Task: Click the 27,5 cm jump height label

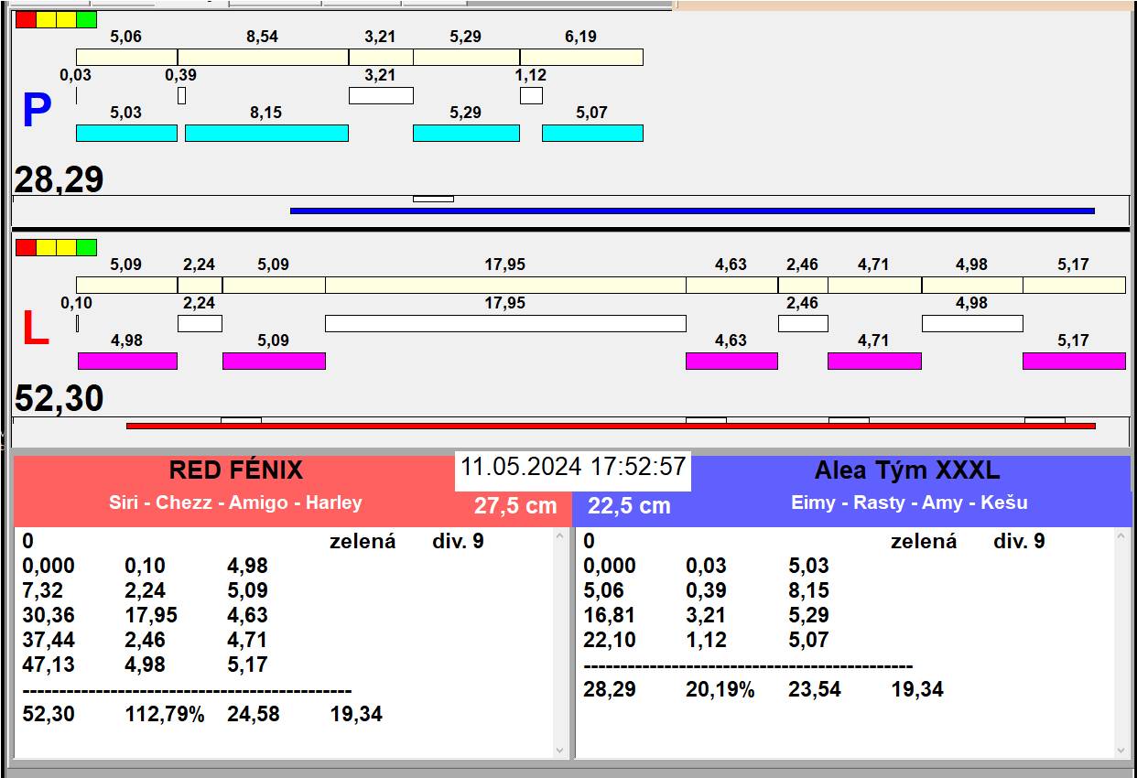Action: click(515, 505)
